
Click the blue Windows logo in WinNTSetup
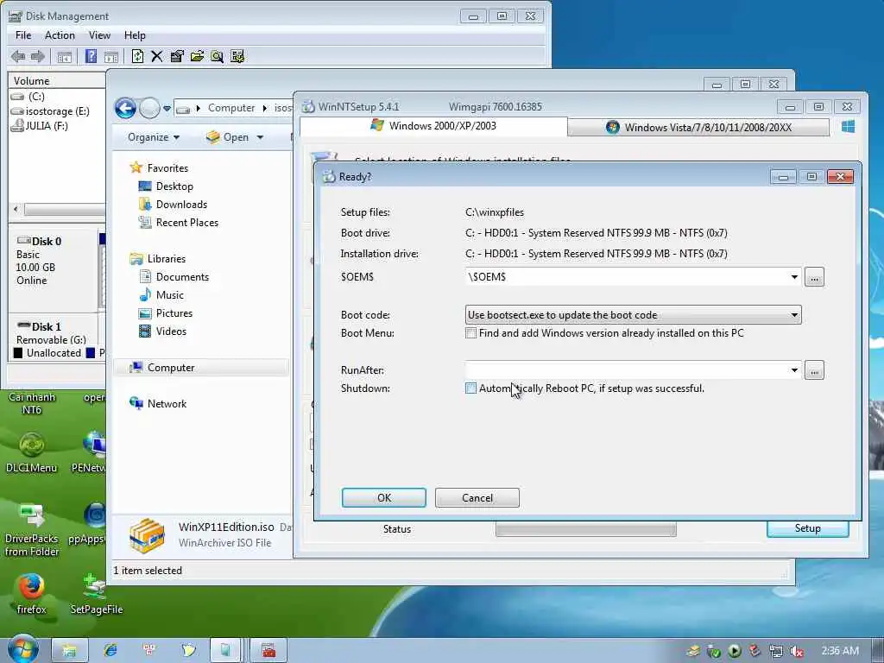tap(848, 127)
